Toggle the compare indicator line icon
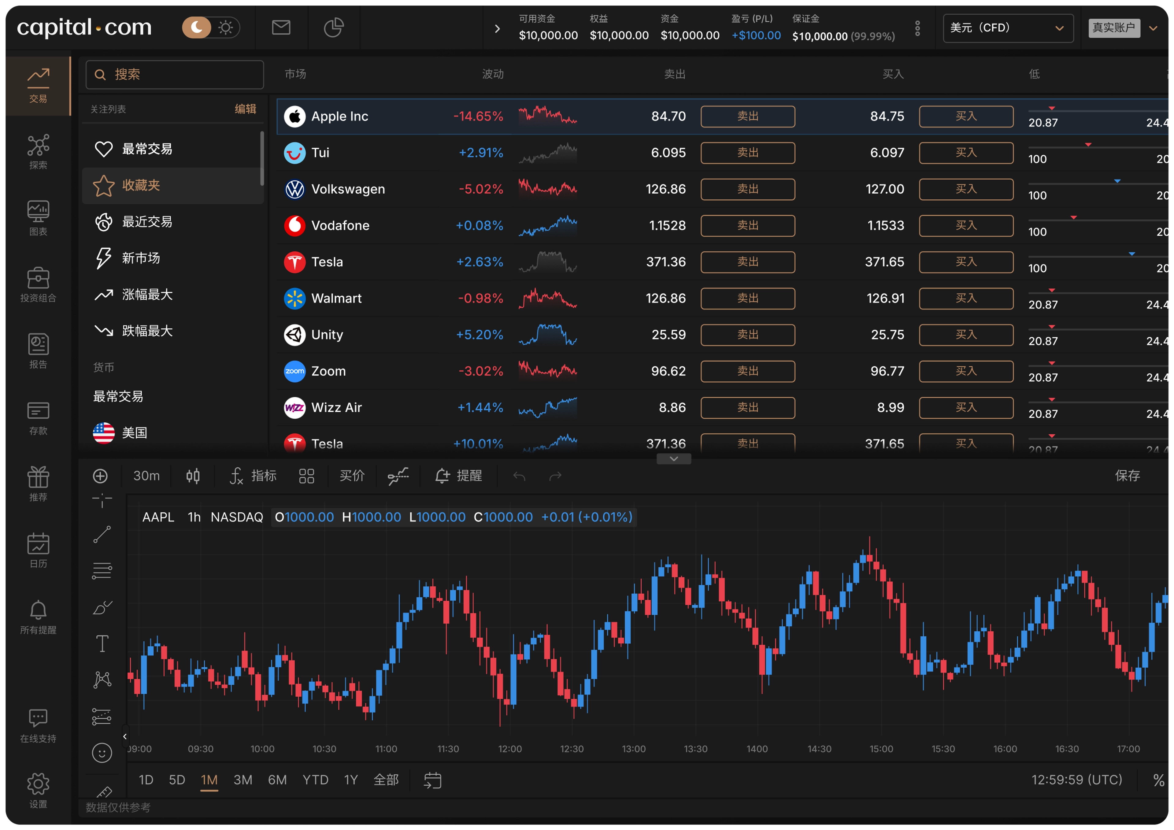 coord(398,476)
